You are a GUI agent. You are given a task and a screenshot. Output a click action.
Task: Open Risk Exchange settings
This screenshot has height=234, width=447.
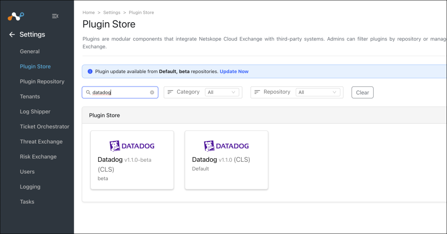pos(38,157)
